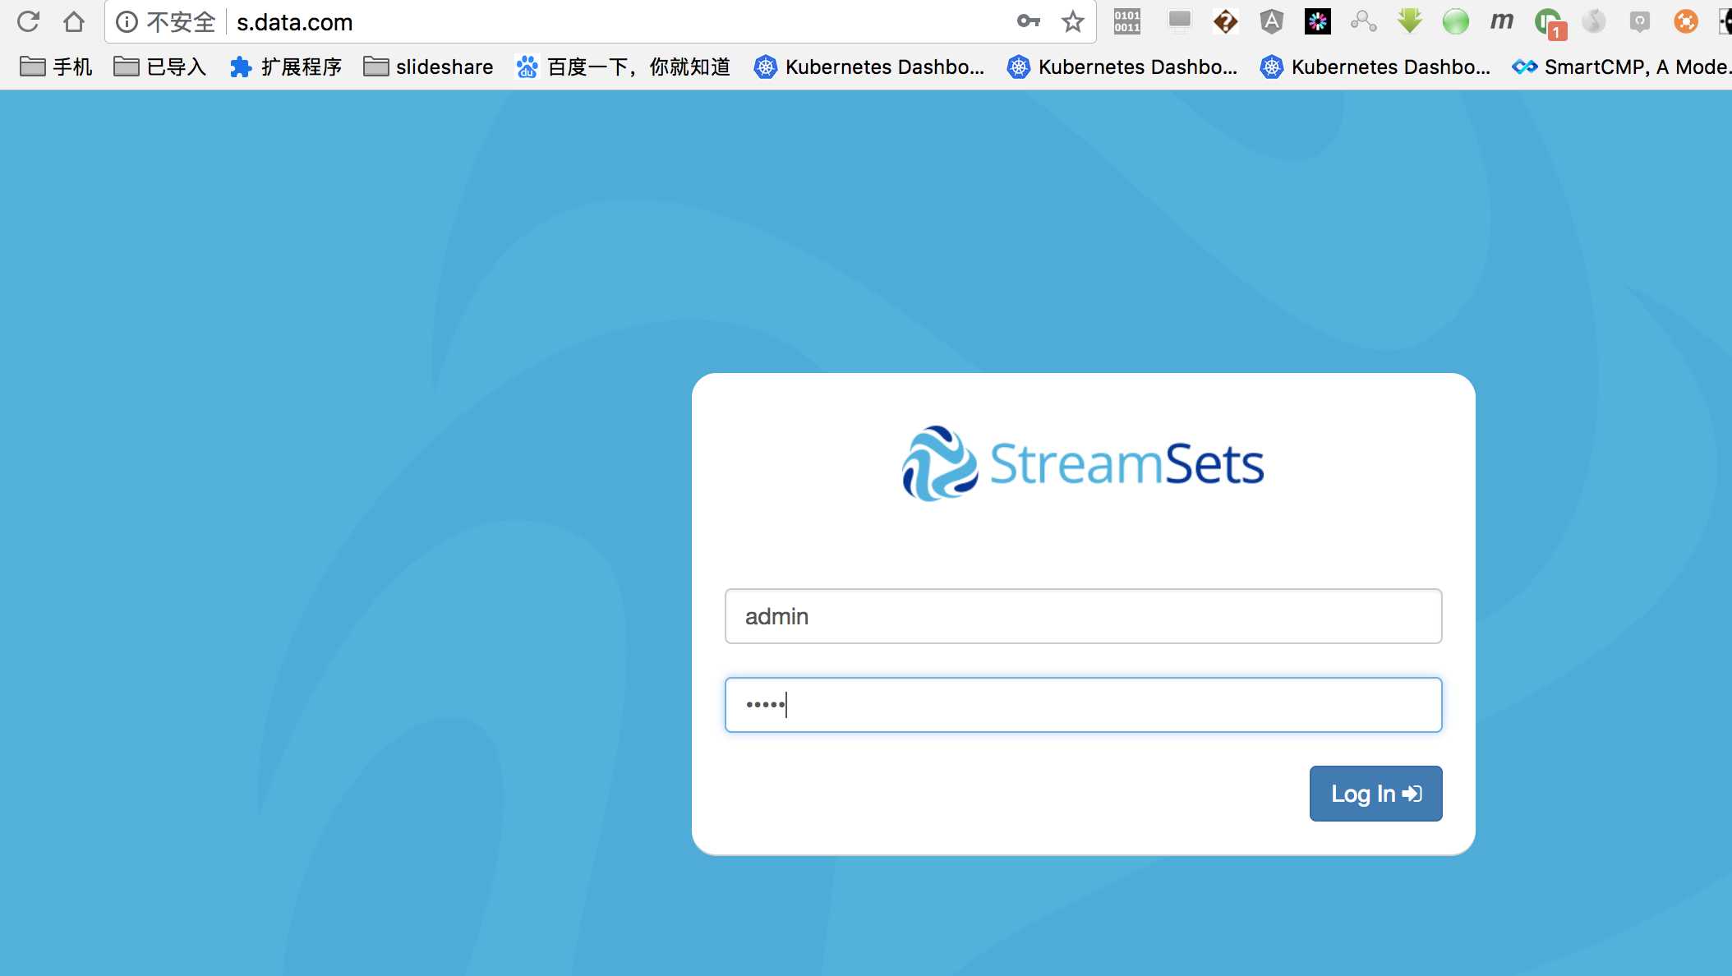Screen dimensions: 1732x976
Task: Open the second Kubernetes Dashboard bookmark
Action: (1122, 67)
